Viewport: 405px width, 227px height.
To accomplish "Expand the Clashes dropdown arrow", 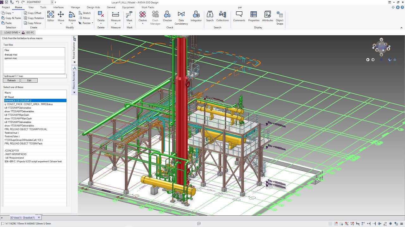I will (x=143, y=23).
